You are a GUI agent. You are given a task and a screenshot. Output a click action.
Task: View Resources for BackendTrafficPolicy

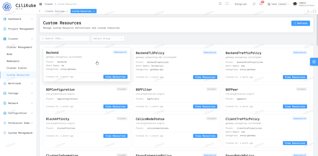(295, 77)
